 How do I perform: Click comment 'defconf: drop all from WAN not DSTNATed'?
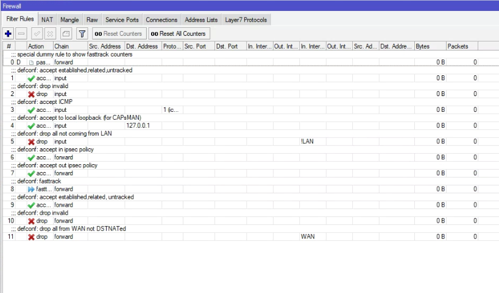pos(72,229)
